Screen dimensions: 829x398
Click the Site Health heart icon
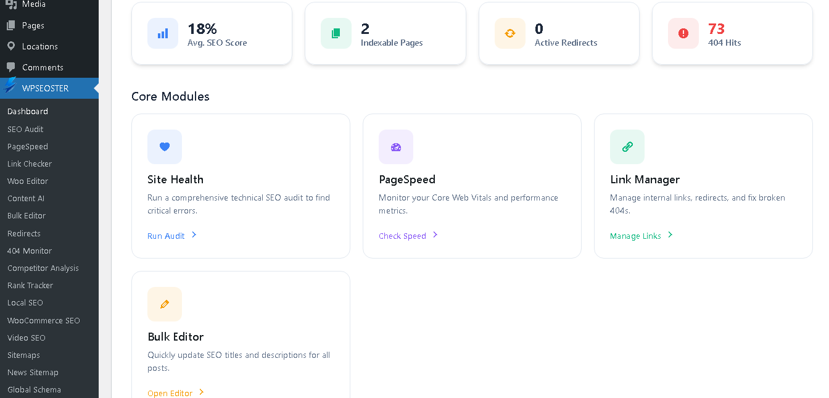[x=165, y=147]
